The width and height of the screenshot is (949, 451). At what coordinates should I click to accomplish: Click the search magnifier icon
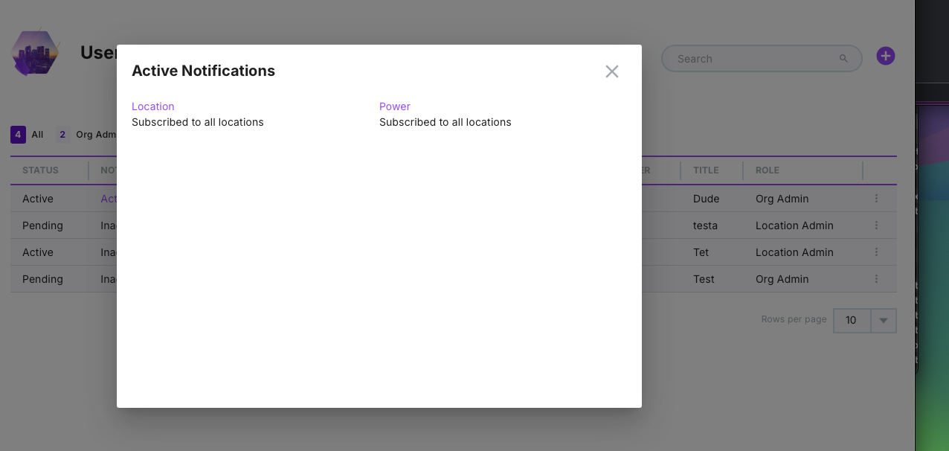pyautogui.click(x=843, y=58)
